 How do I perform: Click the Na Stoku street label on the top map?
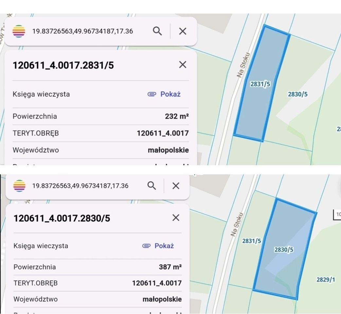pos(243,65)
